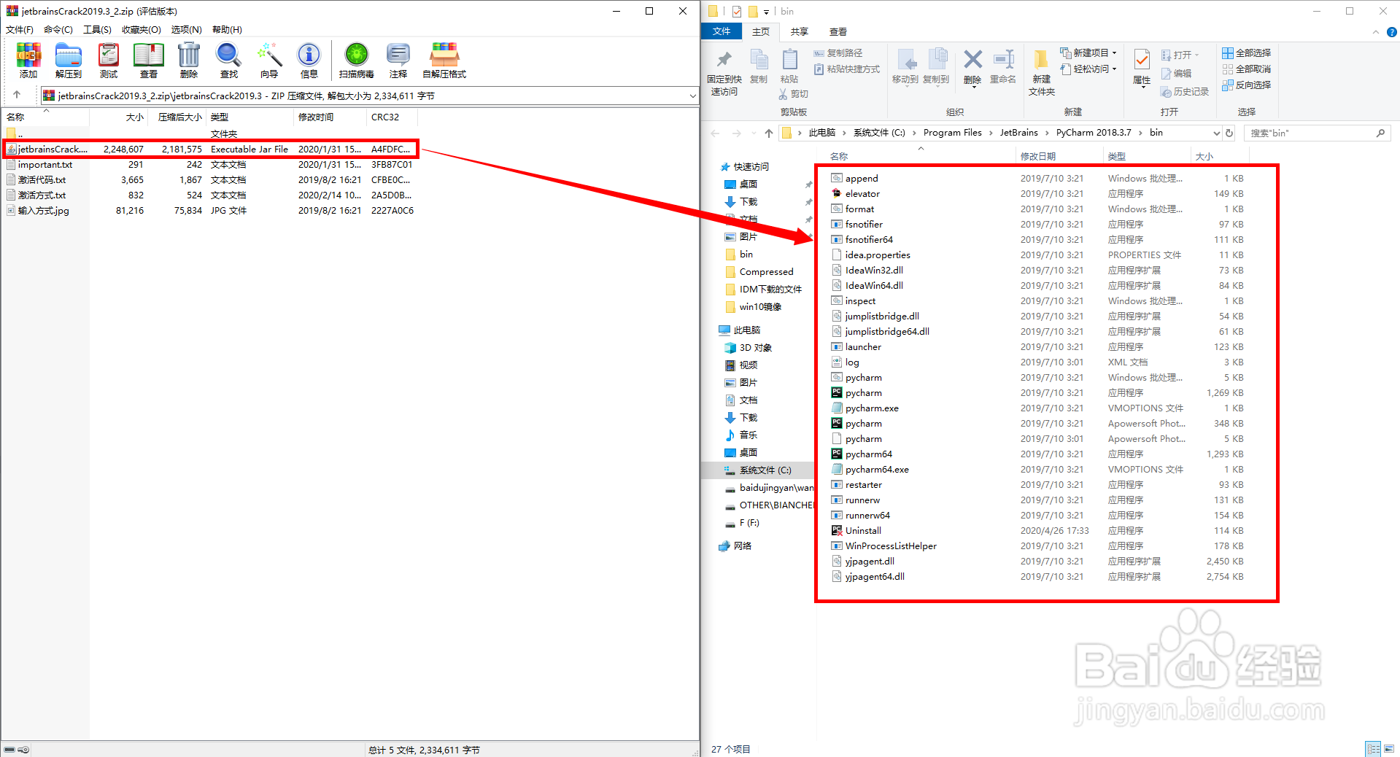
Task: Select the WinRAR Add (添加) tool
Action: pyautogui.click(x=28, y=60)
